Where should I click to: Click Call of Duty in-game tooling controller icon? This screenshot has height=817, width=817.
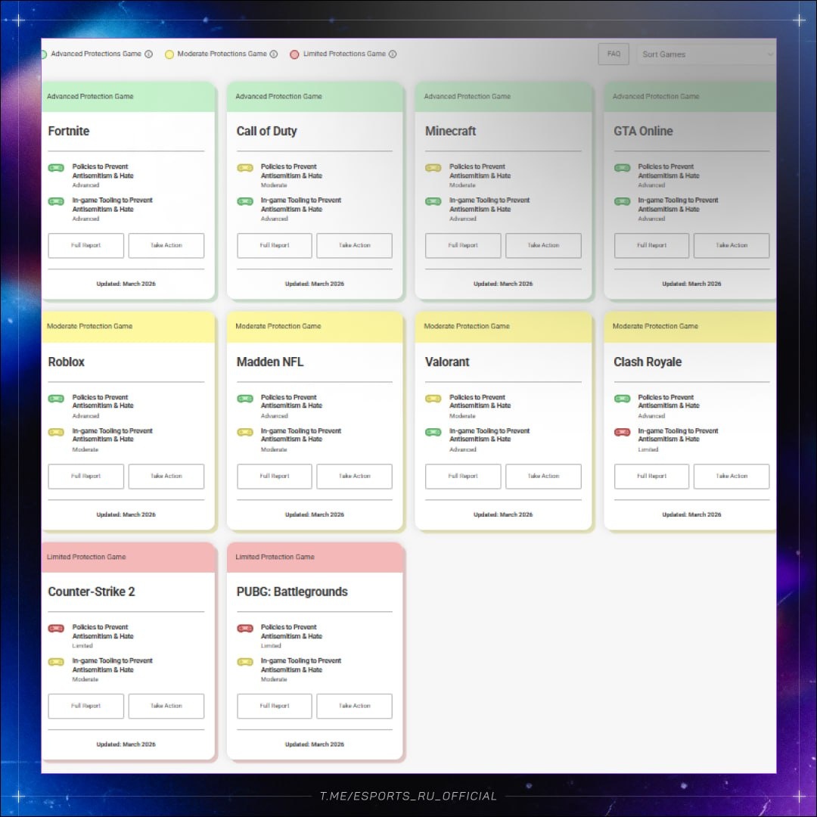pos(245,201)
